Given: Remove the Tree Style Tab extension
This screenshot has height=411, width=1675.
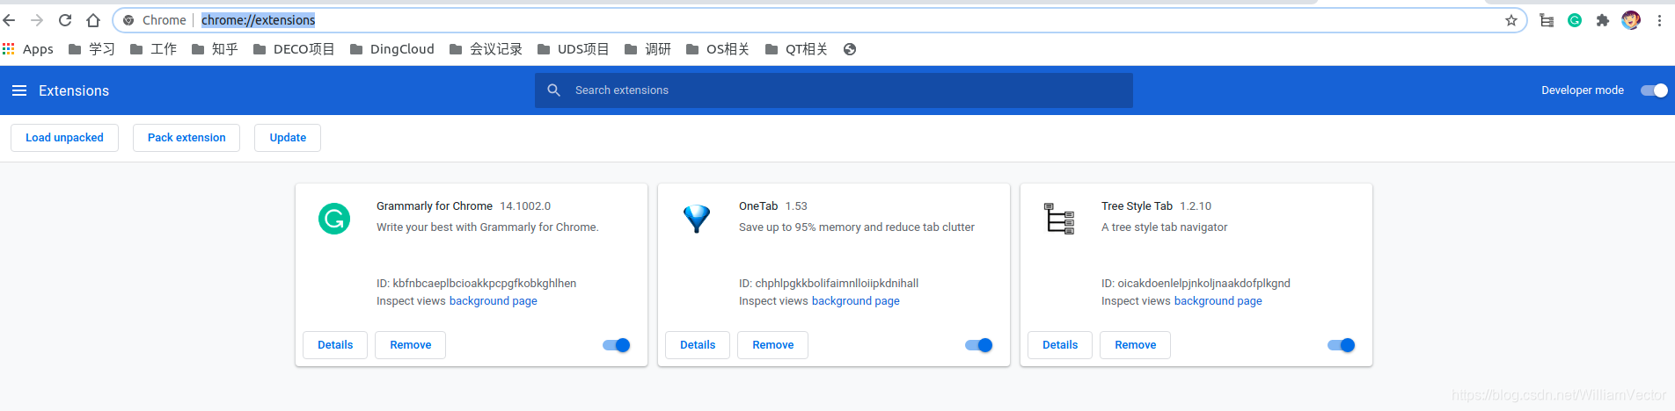Looking at the screenshot, I should pos(1136,345).
